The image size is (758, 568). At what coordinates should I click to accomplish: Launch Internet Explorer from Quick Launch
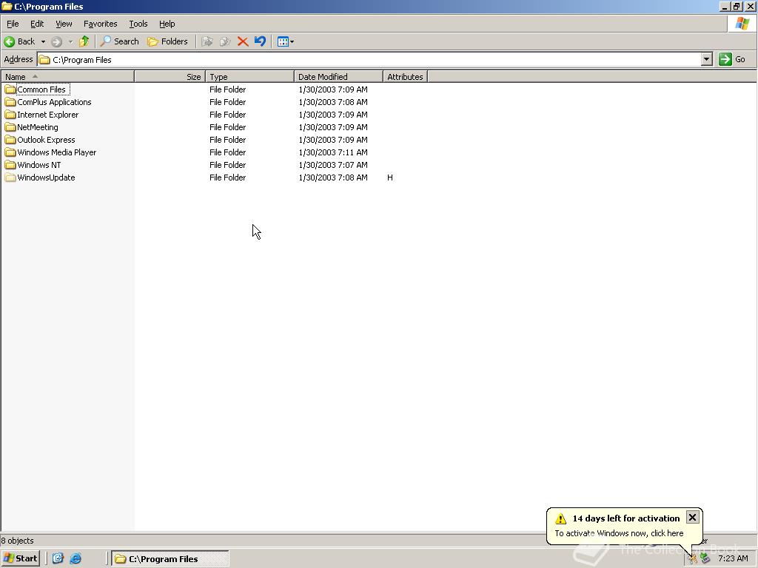[x=76, y=558]
